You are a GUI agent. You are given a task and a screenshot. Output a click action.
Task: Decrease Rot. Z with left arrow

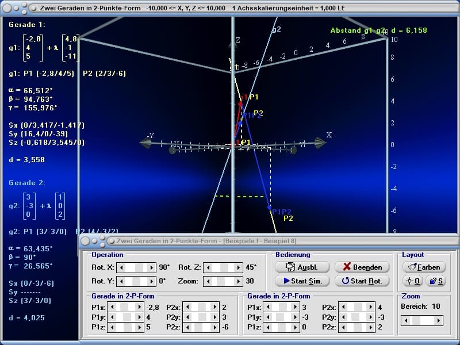tap(208, 267)
